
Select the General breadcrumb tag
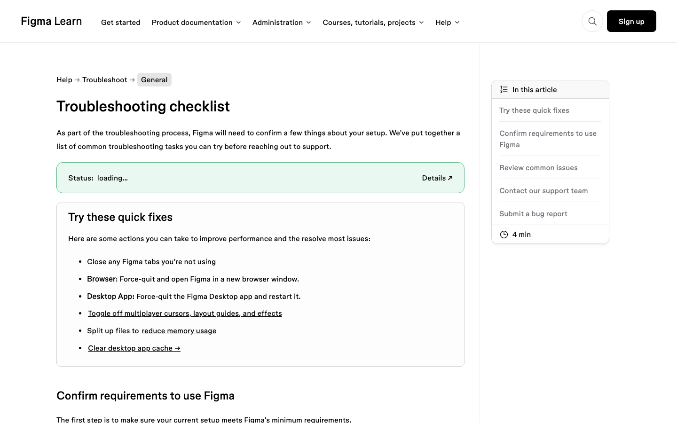point(154,80)
